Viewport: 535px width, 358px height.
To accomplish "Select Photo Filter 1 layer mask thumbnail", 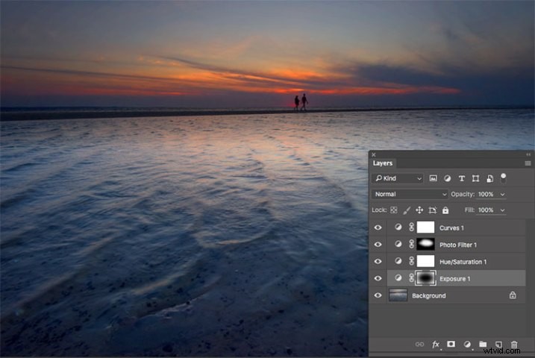I will point(425,244).
